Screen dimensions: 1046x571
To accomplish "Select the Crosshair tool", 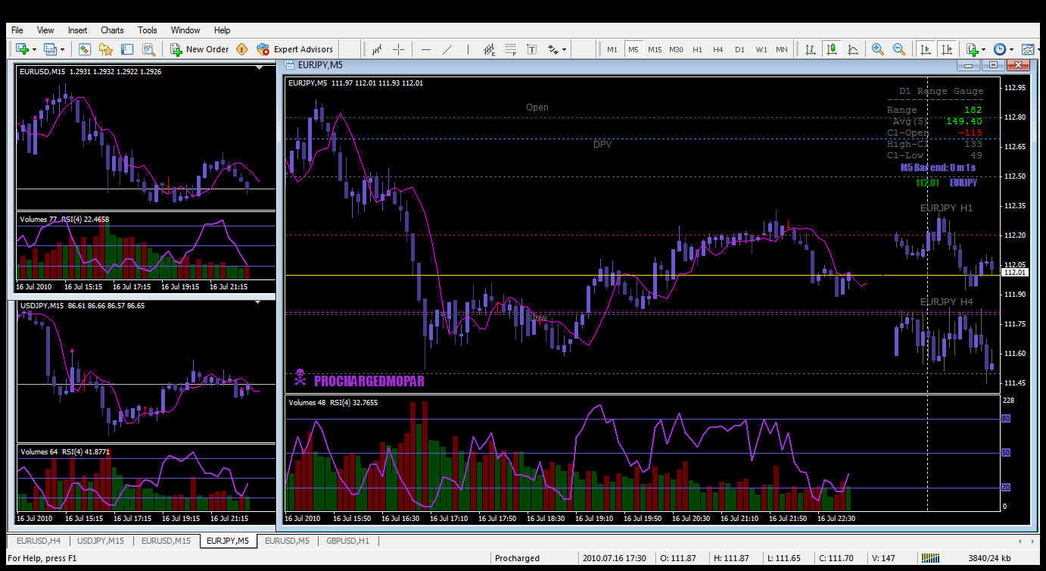I will click(x=399, y=49).
